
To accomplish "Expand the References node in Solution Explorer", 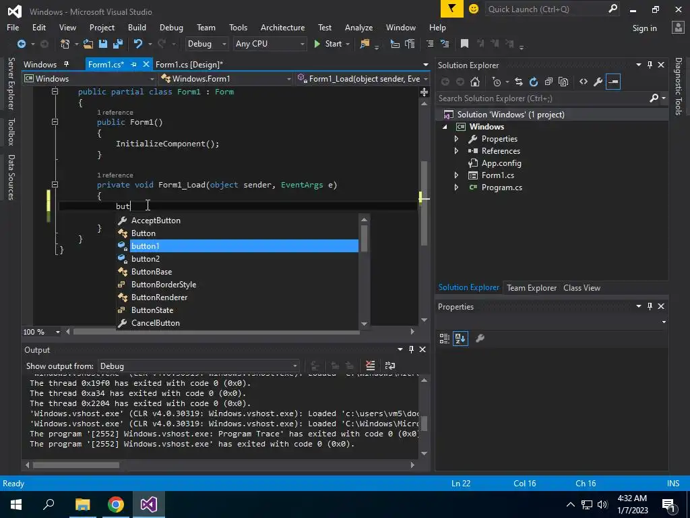I will (456, 150).
